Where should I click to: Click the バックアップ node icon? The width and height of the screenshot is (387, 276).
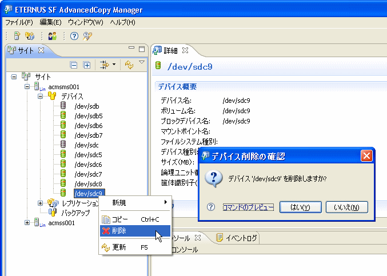tap(53, 213)
